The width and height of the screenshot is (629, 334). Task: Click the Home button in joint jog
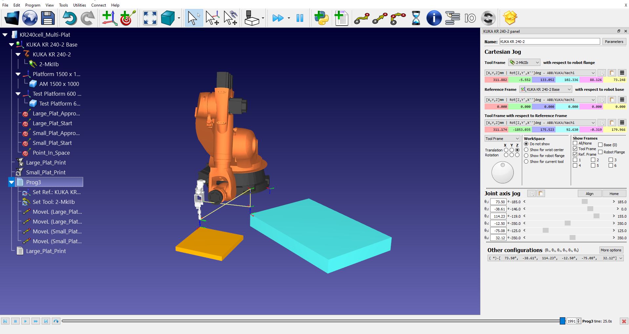[x=614, y=194]
